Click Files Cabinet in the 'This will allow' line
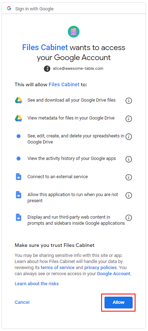Screen dimensions: 148x331 64,85
